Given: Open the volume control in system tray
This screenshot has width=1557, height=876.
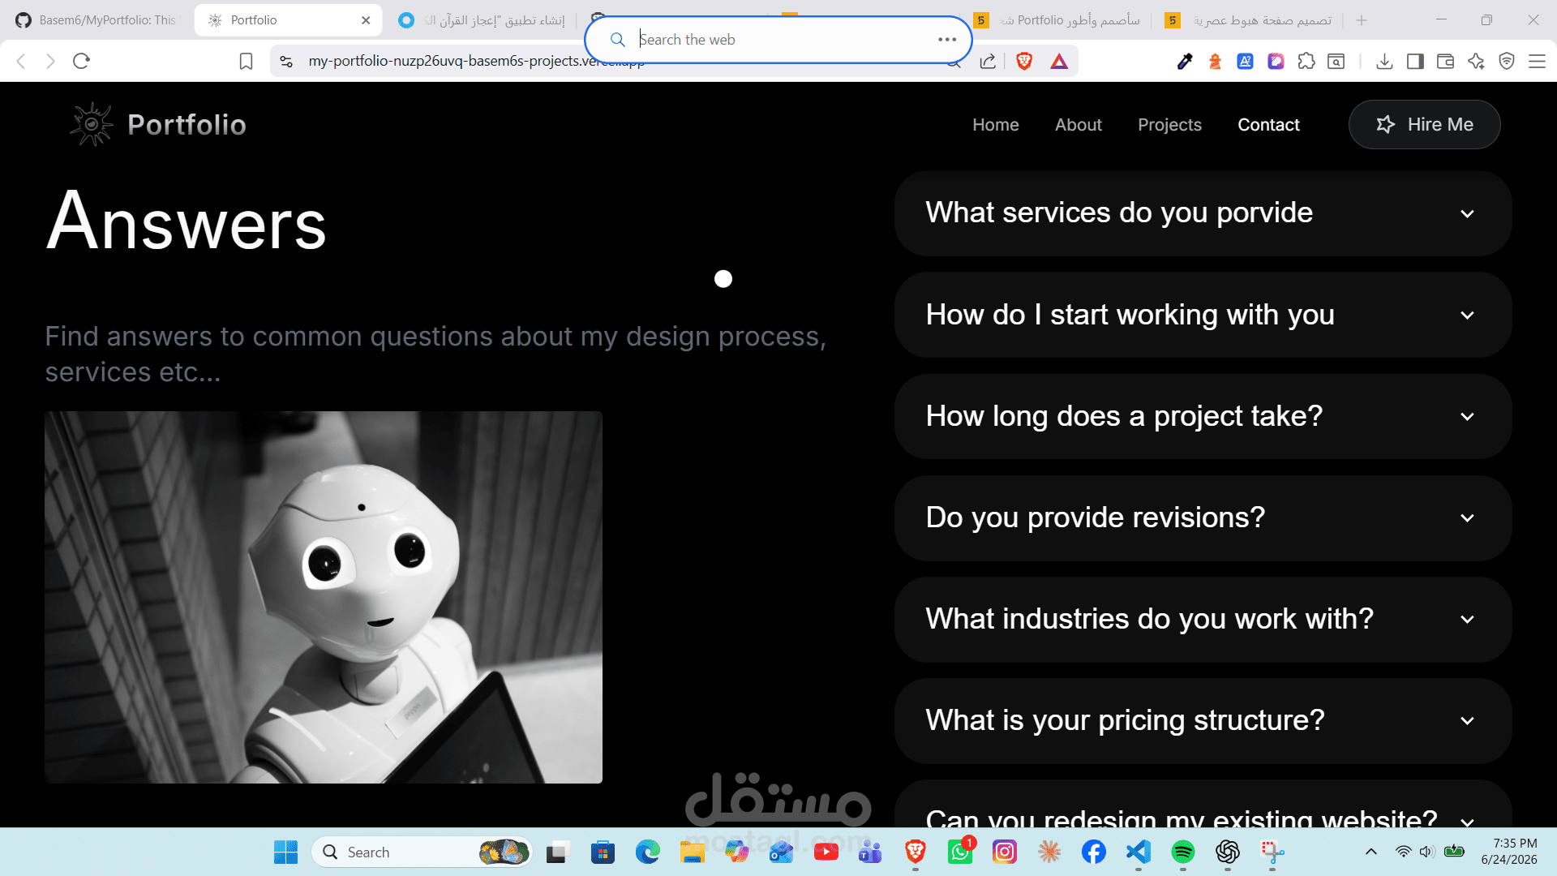Looking at the screenshot, I should tap(1427, 852).
